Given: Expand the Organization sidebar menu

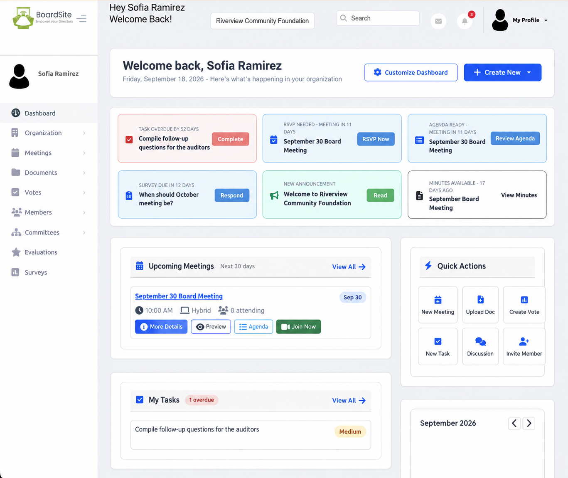Looking at the screenshot, I should tap(49, 133).
